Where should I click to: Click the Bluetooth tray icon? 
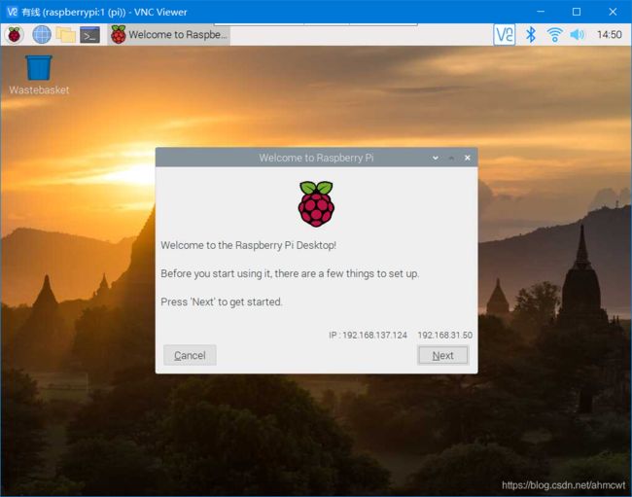[531, 35]
